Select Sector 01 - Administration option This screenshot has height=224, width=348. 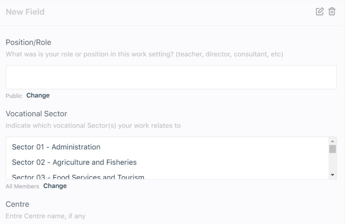point(56,147)
